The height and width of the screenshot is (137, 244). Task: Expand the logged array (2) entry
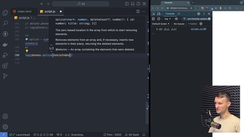click(x=157, y=29)
